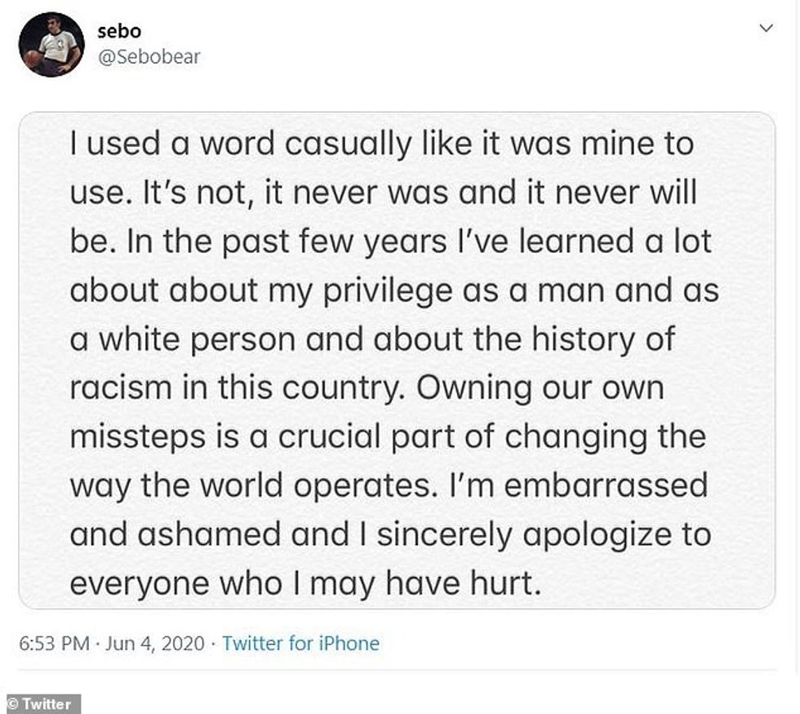Viewport: 800px width, 714px height.
Task: Click sebo's profile avatar photo
Action: click(51, 45)
